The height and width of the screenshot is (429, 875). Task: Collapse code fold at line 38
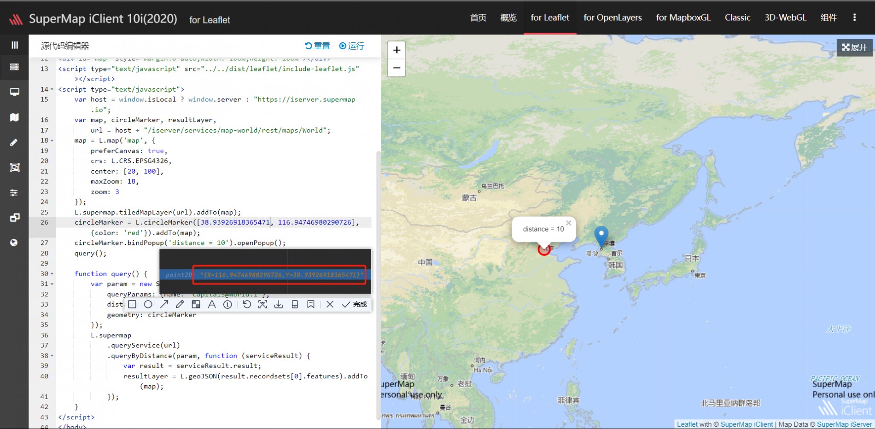(x=52, y=356)
